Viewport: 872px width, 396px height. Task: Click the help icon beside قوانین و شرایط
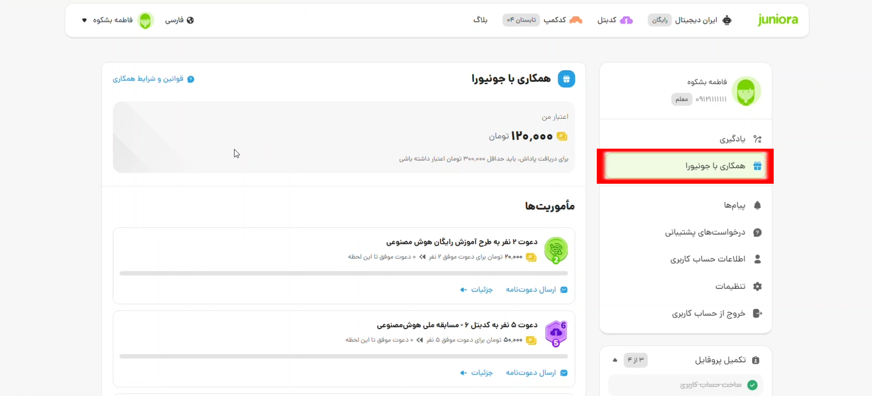[191, 79]
